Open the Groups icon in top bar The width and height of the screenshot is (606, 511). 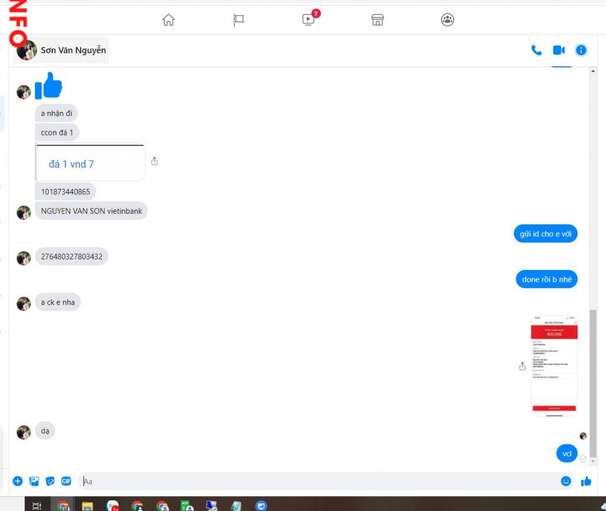447,20
